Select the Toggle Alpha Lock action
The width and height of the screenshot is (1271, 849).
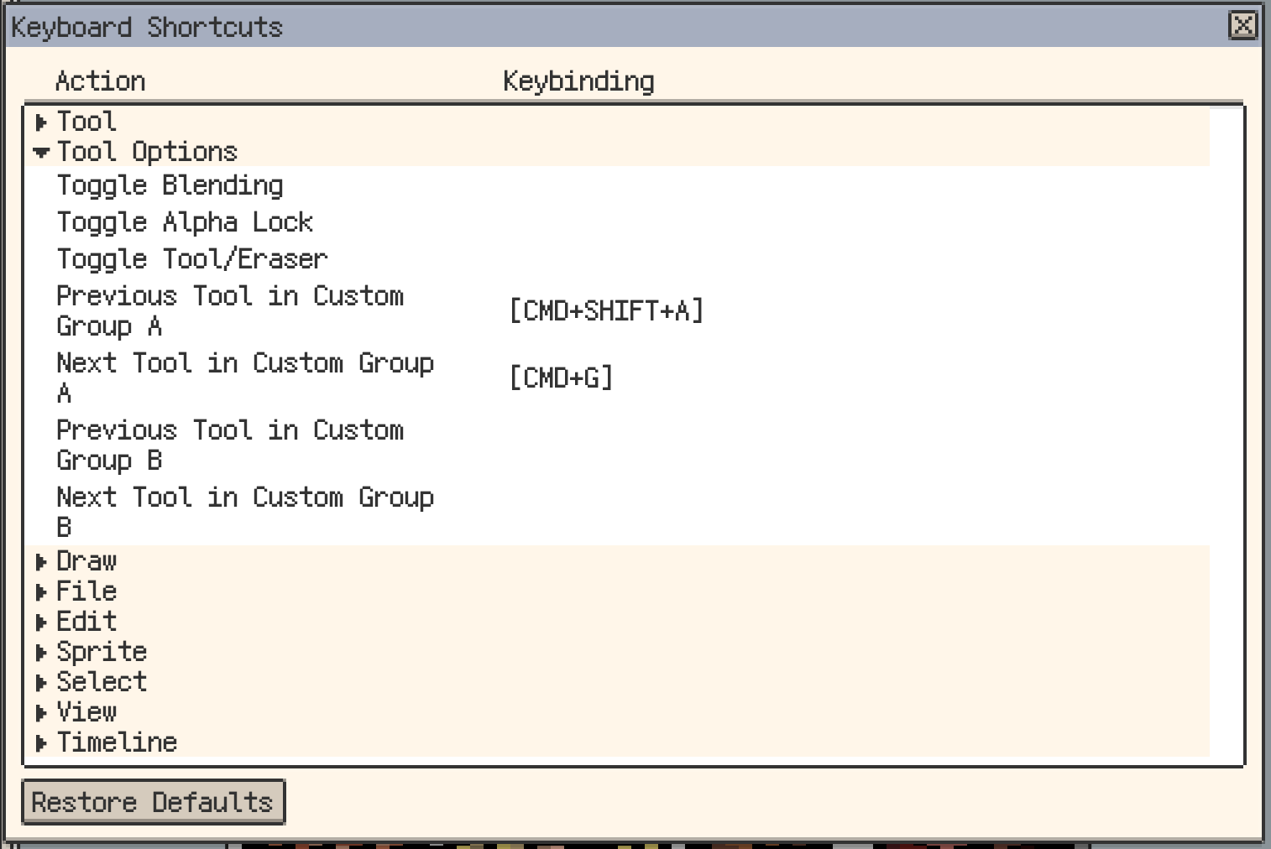click(184, 221)
